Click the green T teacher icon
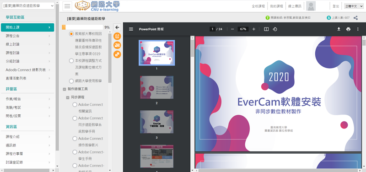366x172 pixels. click(x=268, y=18)
